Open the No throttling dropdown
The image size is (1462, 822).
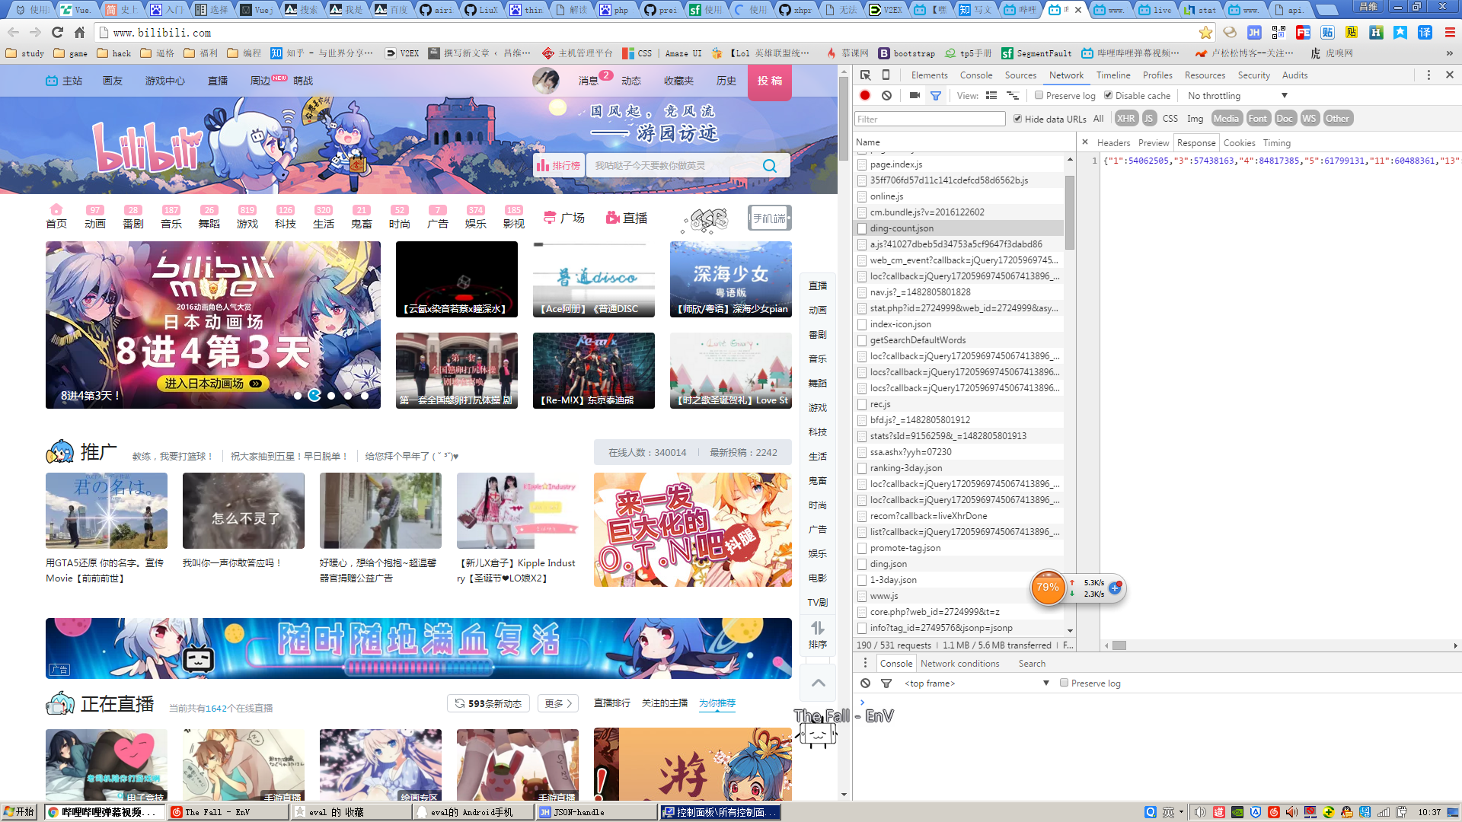(1237, 95)
